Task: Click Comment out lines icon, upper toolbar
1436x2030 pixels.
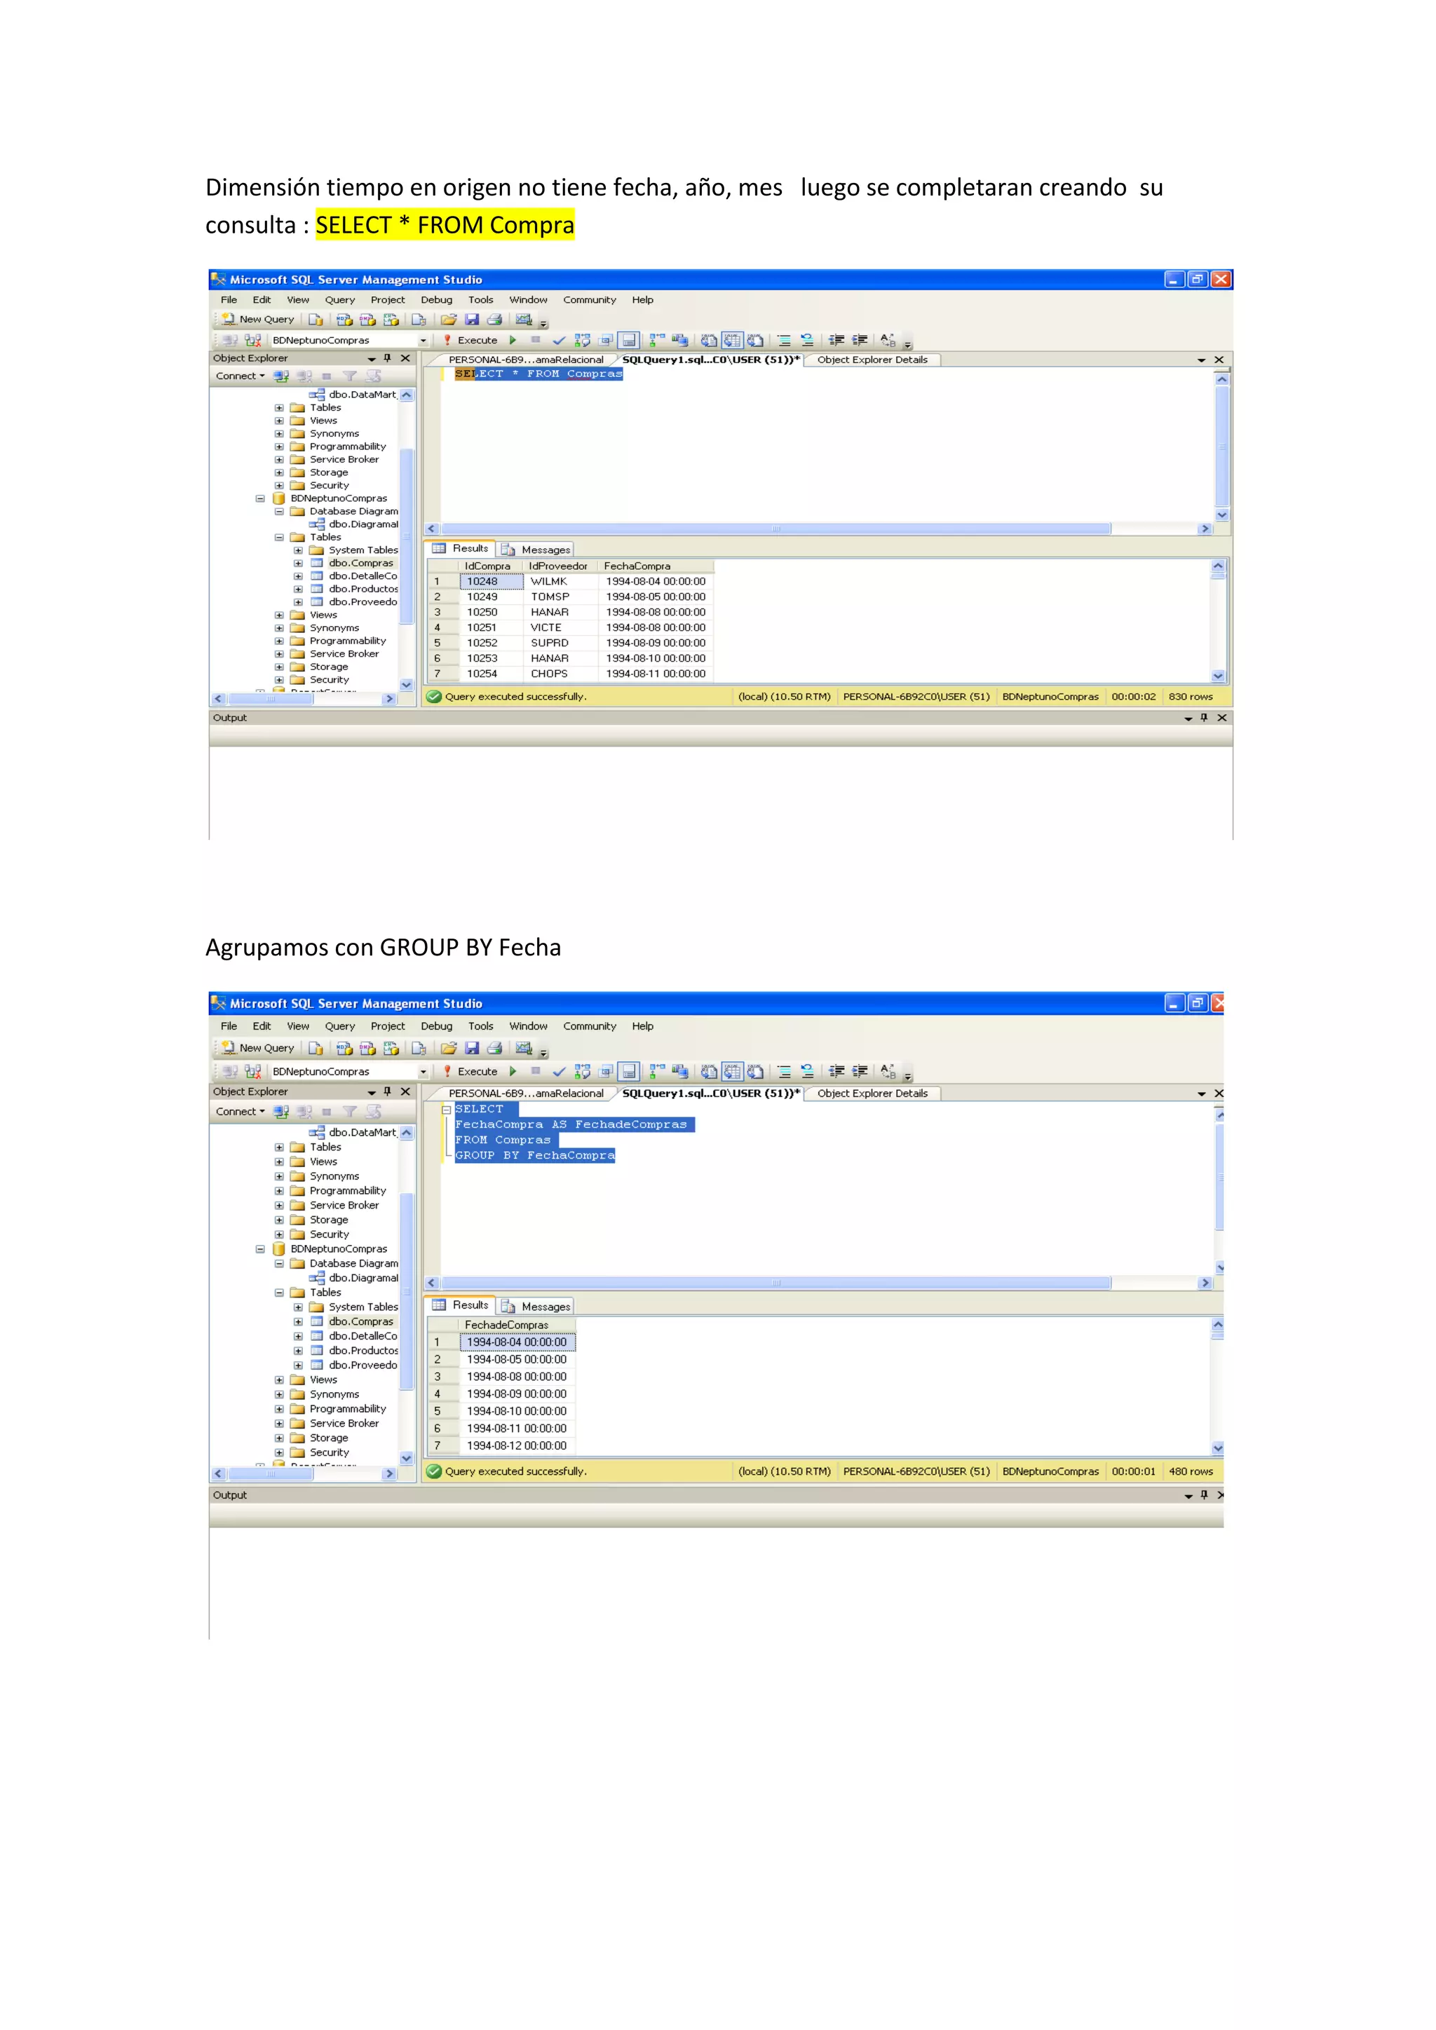Action: [783, 341]
